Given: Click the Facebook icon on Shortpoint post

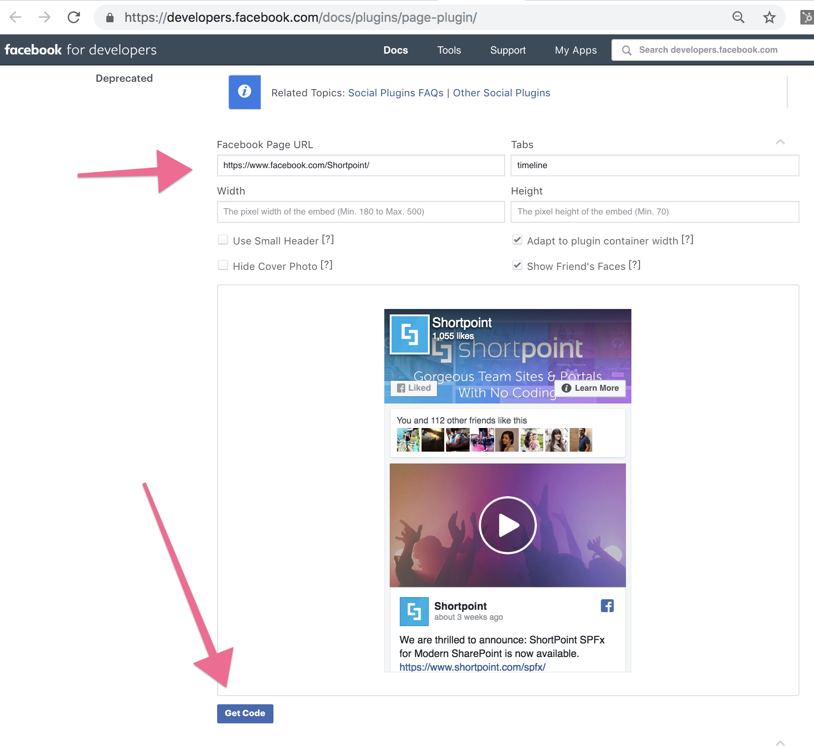Looking at the screenshot, I should 607,606.
